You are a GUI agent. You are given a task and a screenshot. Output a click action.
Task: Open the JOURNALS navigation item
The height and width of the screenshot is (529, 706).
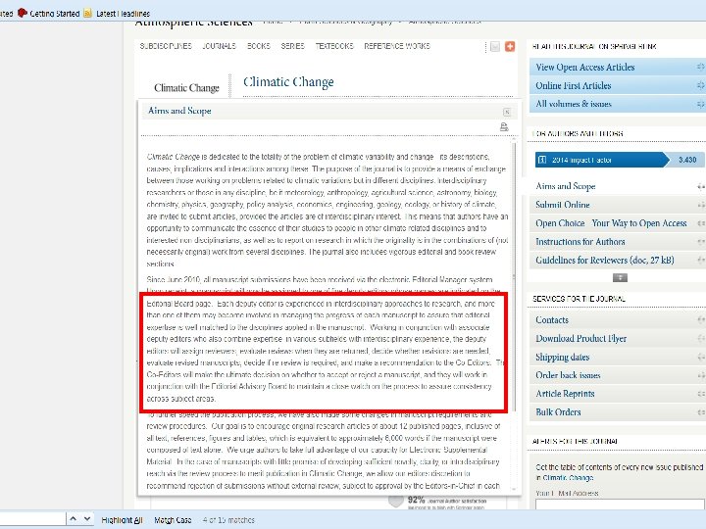click(220, 46)
